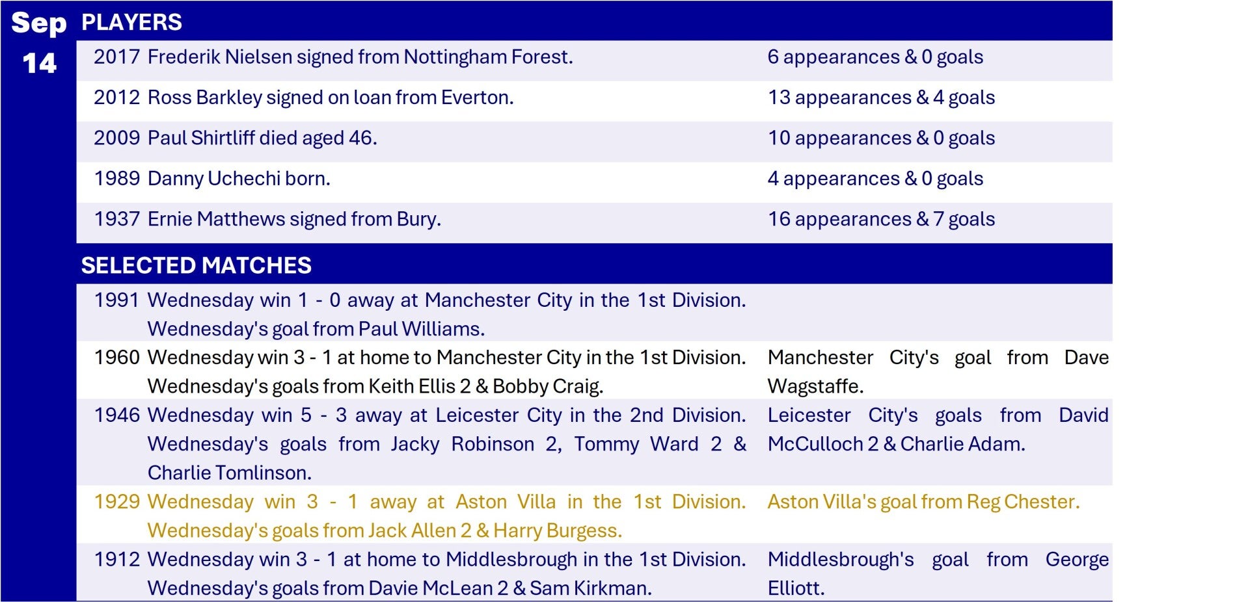Screen dimensions: 1248x602
Task: Click the PLAYERS section header
Action: (131, 23)
